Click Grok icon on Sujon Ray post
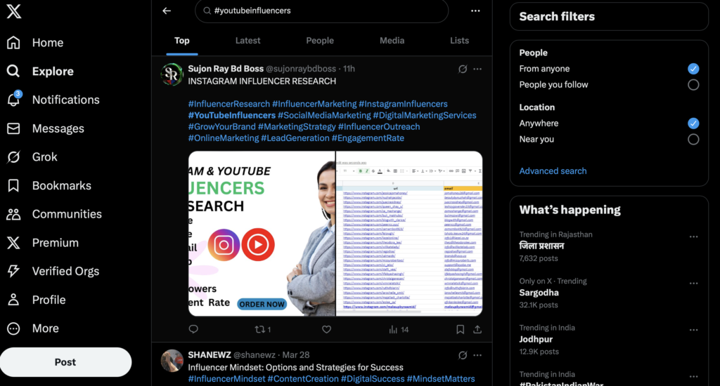 pos(463,69)
